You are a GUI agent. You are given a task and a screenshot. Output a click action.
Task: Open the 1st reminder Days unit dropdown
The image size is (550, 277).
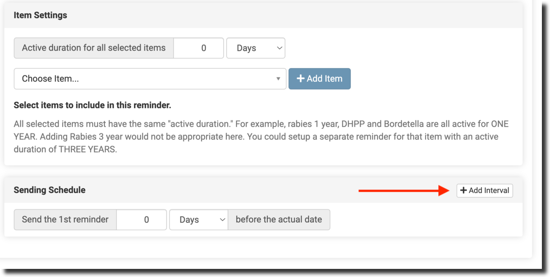198,220
